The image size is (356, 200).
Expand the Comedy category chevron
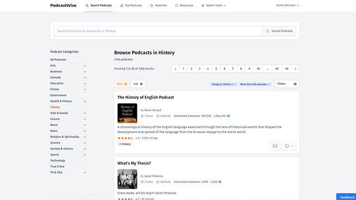click(x=85, y=78)
